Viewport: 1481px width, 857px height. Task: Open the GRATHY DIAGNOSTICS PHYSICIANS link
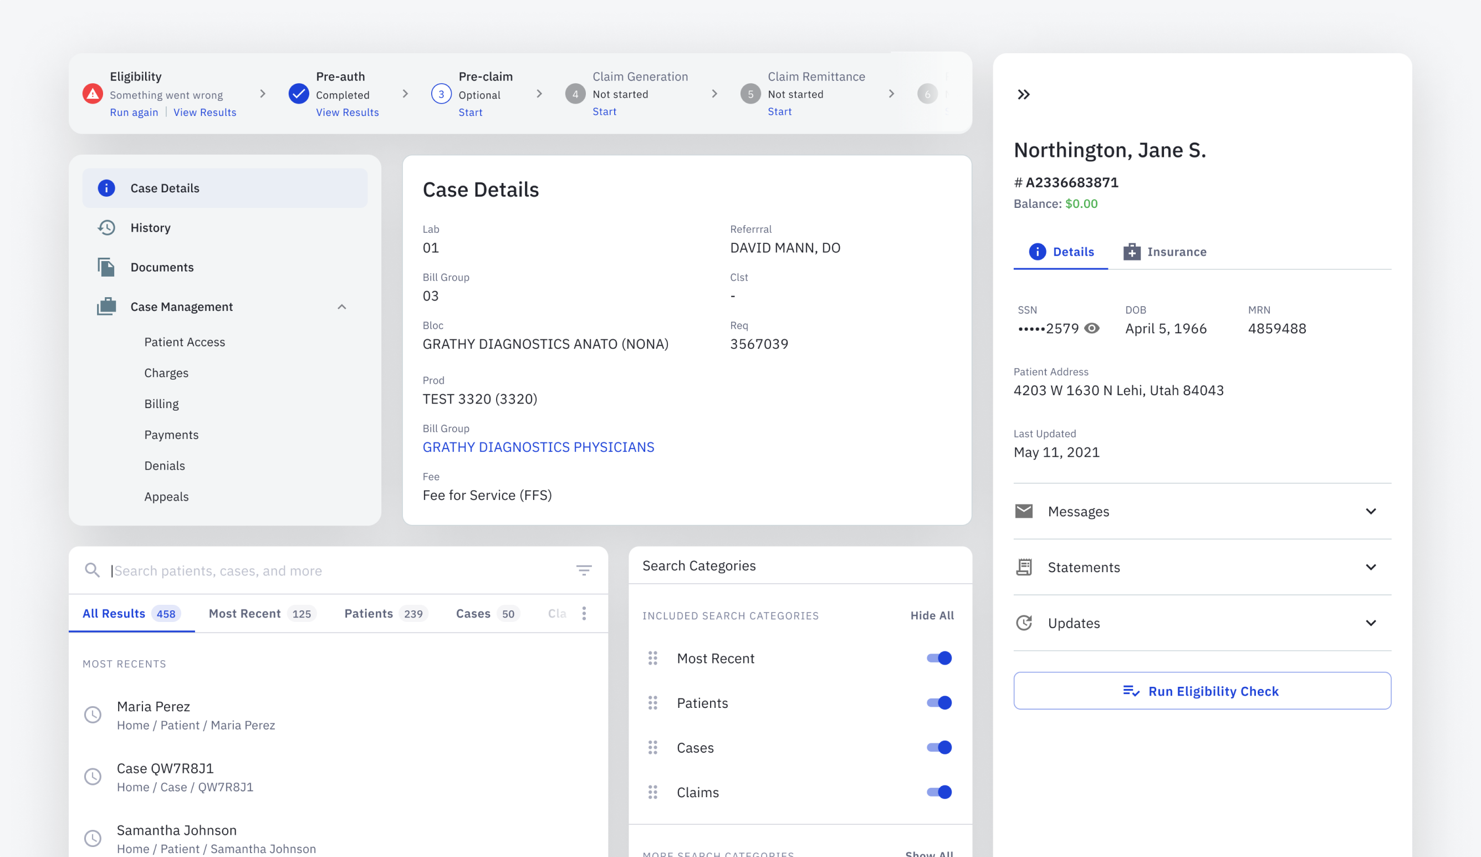538,447
